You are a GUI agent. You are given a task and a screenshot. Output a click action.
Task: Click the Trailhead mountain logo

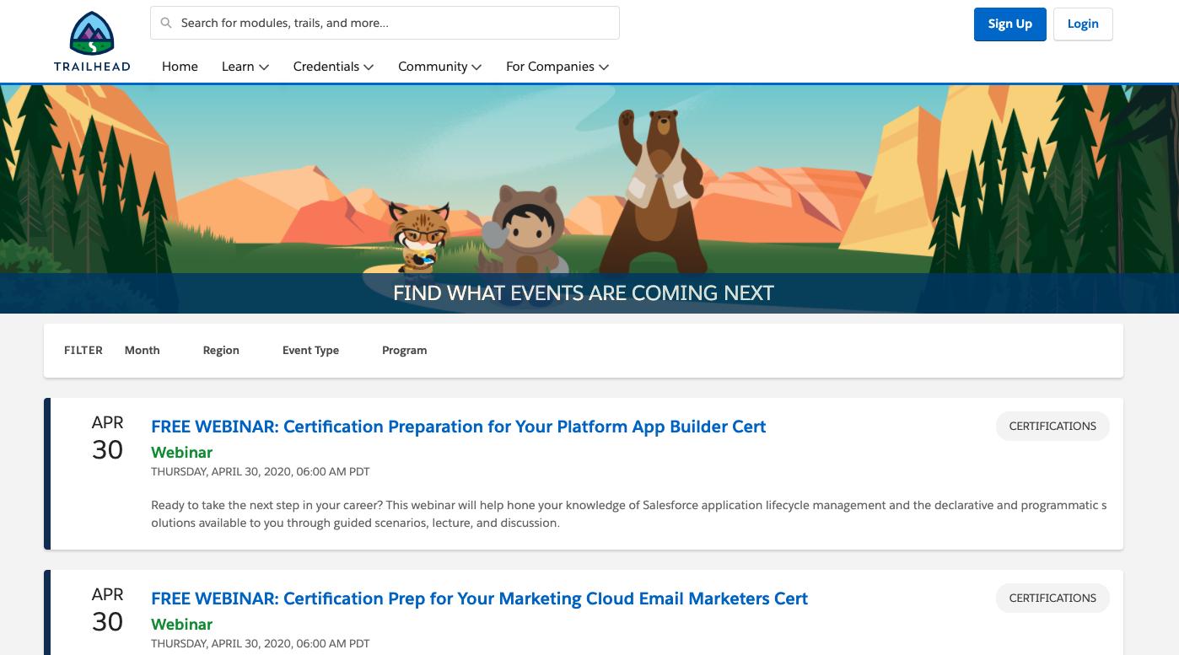click(91, 34)
